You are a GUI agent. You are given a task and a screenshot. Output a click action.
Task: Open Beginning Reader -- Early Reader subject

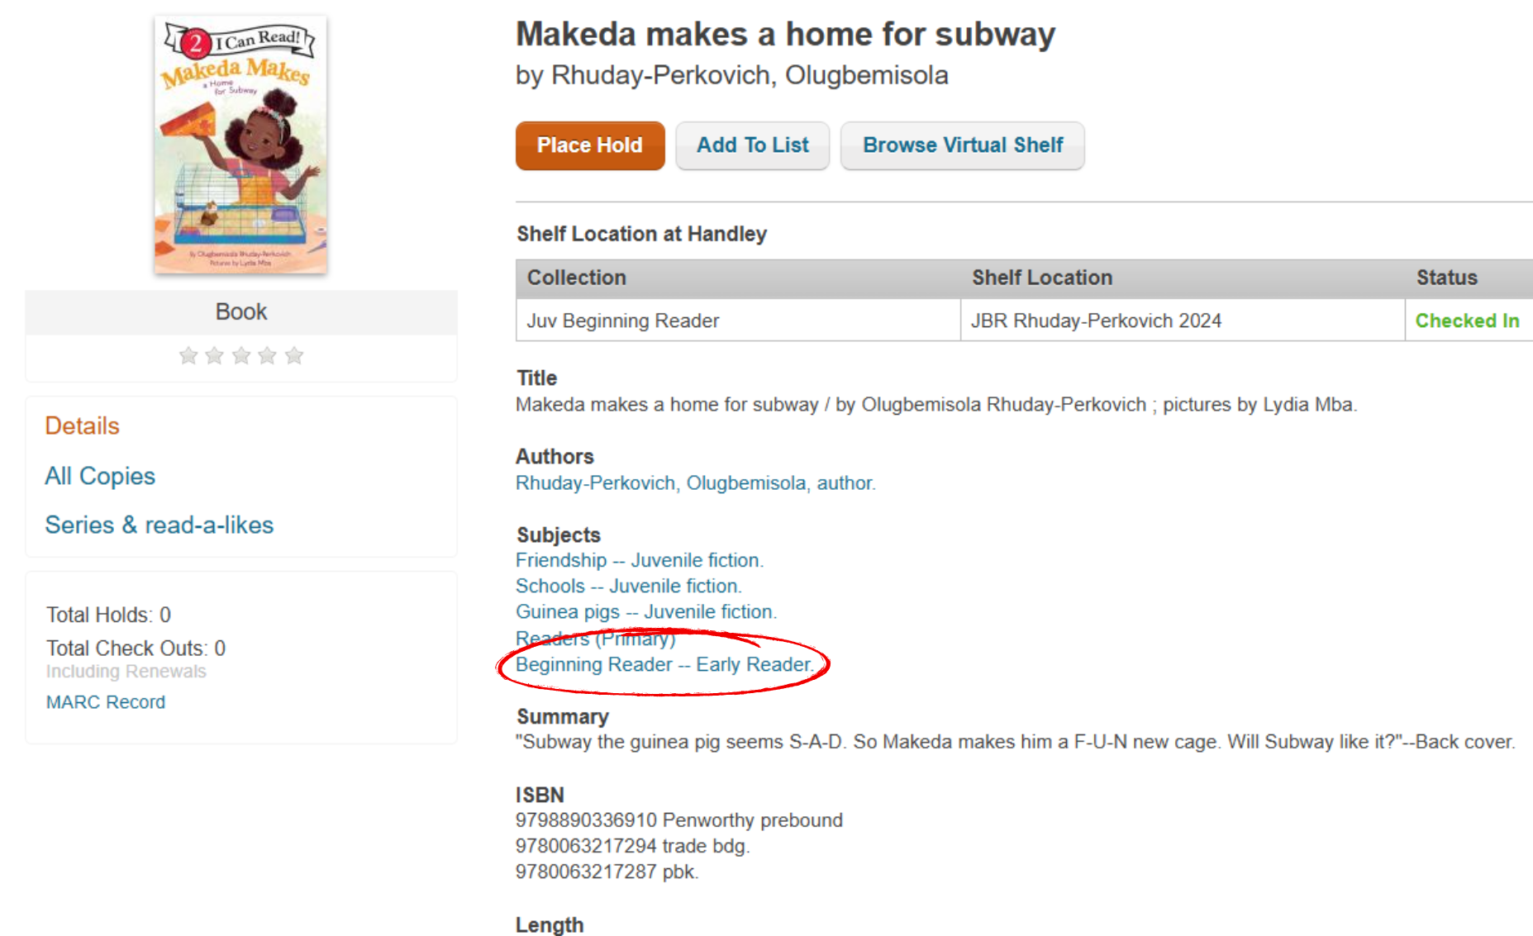coord(664,665)
